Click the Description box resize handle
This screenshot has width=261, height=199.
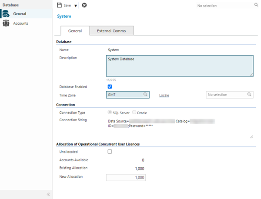tap(251, 75)
